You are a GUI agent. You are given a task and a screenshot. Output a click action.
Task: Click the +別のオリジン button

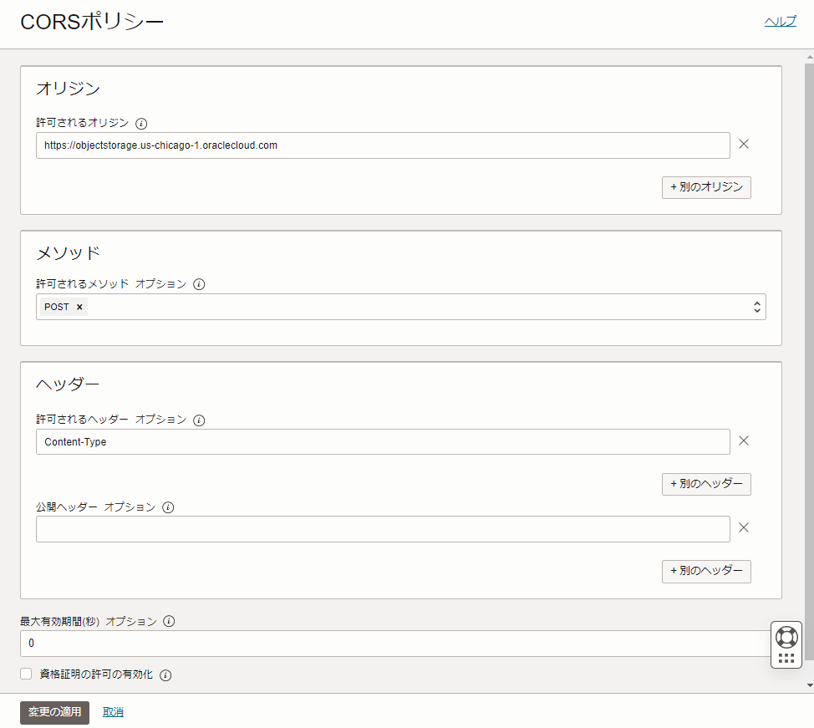tap(706, 187)
